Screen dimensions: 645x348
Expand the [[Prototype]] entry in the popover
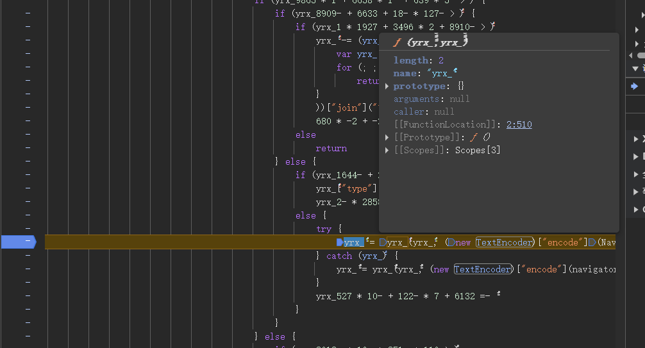point(387,137)
